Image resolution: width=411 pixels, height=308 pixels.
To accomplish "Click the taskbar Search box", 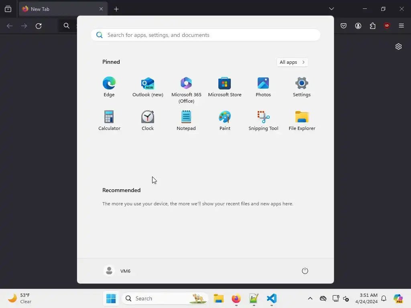I will pyautogui.click(x=165, y=298).
